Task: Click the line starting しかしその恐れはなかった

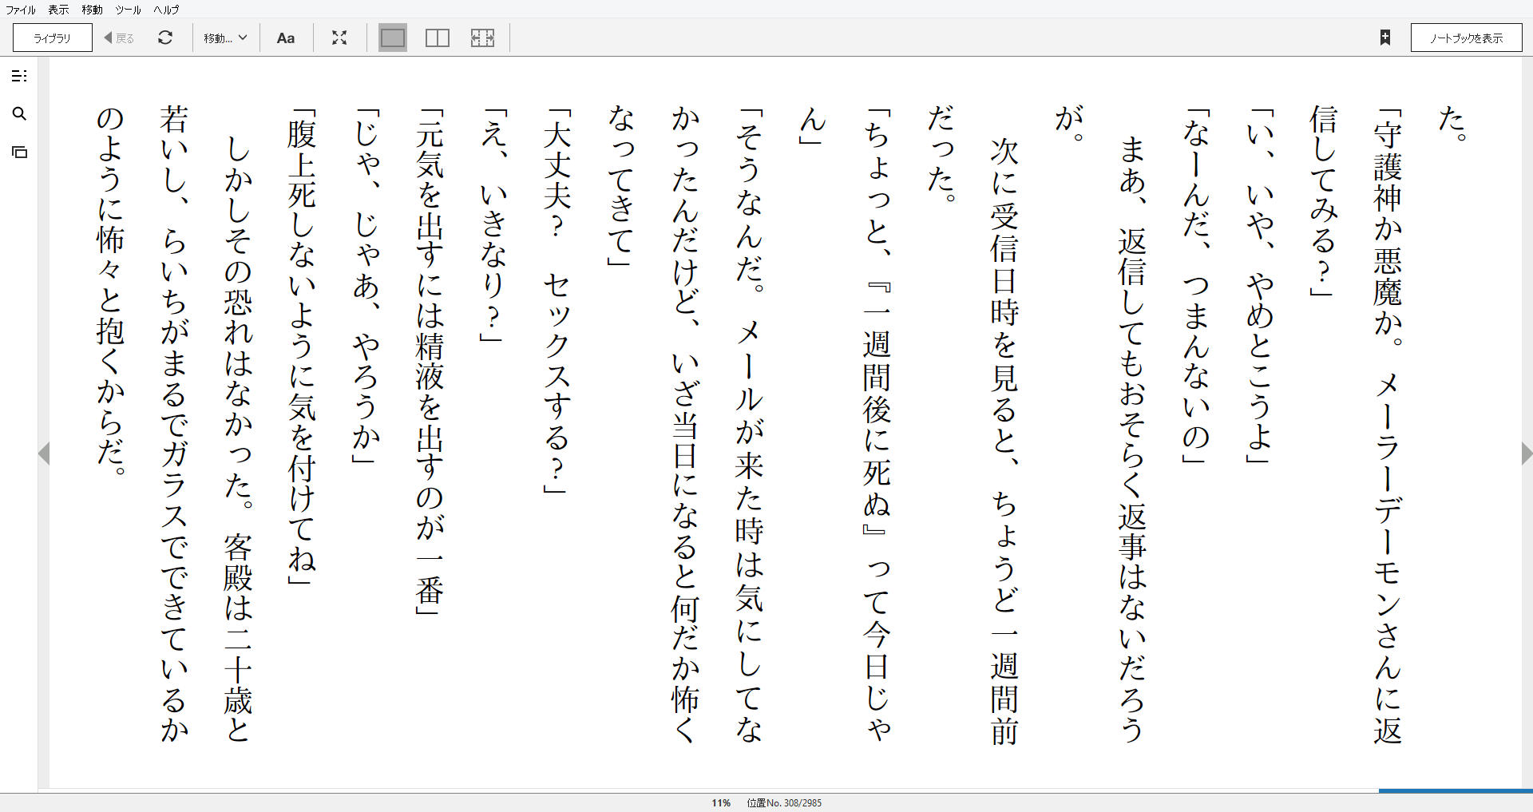Action: tap(238, 439)
